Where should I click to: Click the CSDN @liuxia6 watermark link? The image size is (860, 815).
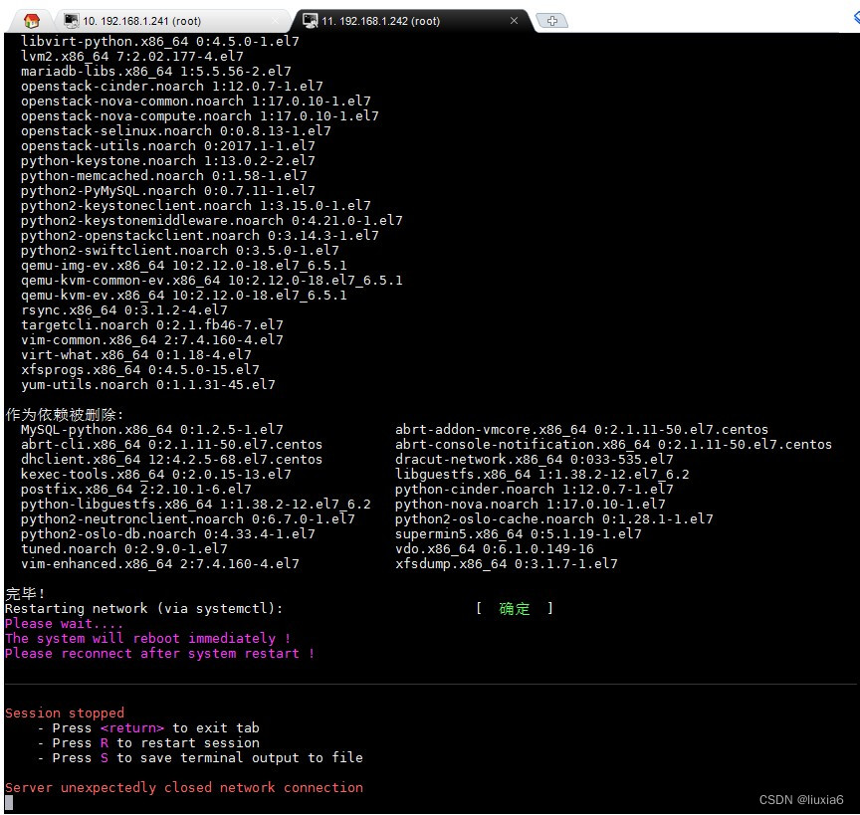click(802, 797)
